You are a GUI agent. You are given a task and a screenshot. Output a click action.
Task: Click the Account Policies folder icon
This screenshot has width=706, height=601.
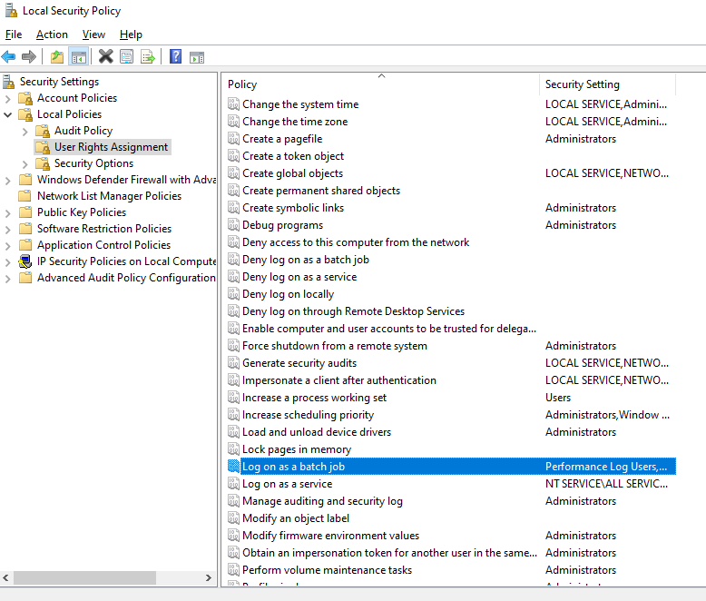coord(25,98)
